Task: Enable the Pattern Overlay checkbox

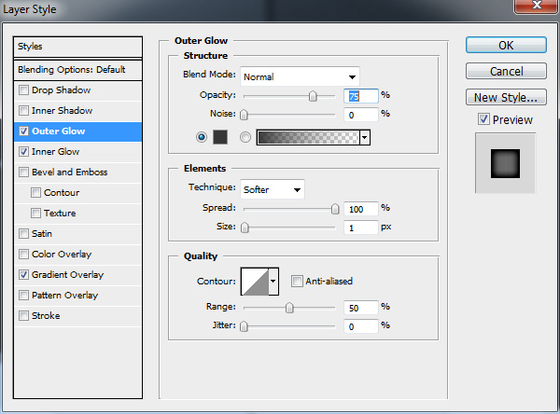Action: click(x=23, y=296)
